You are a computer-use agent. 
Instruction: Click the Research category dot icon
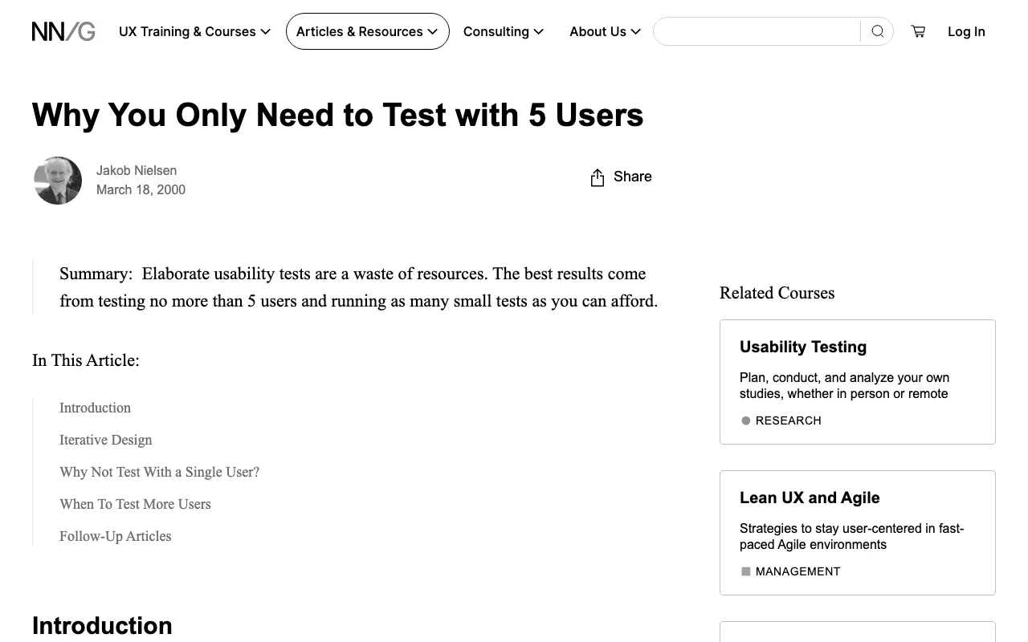[x=746, y=421]
